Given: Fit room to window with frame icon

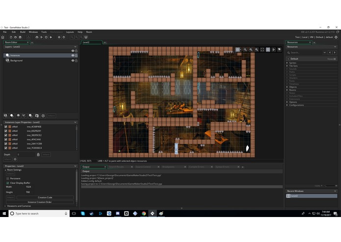Looking at the screenshot, I should (x=262, y=49).
